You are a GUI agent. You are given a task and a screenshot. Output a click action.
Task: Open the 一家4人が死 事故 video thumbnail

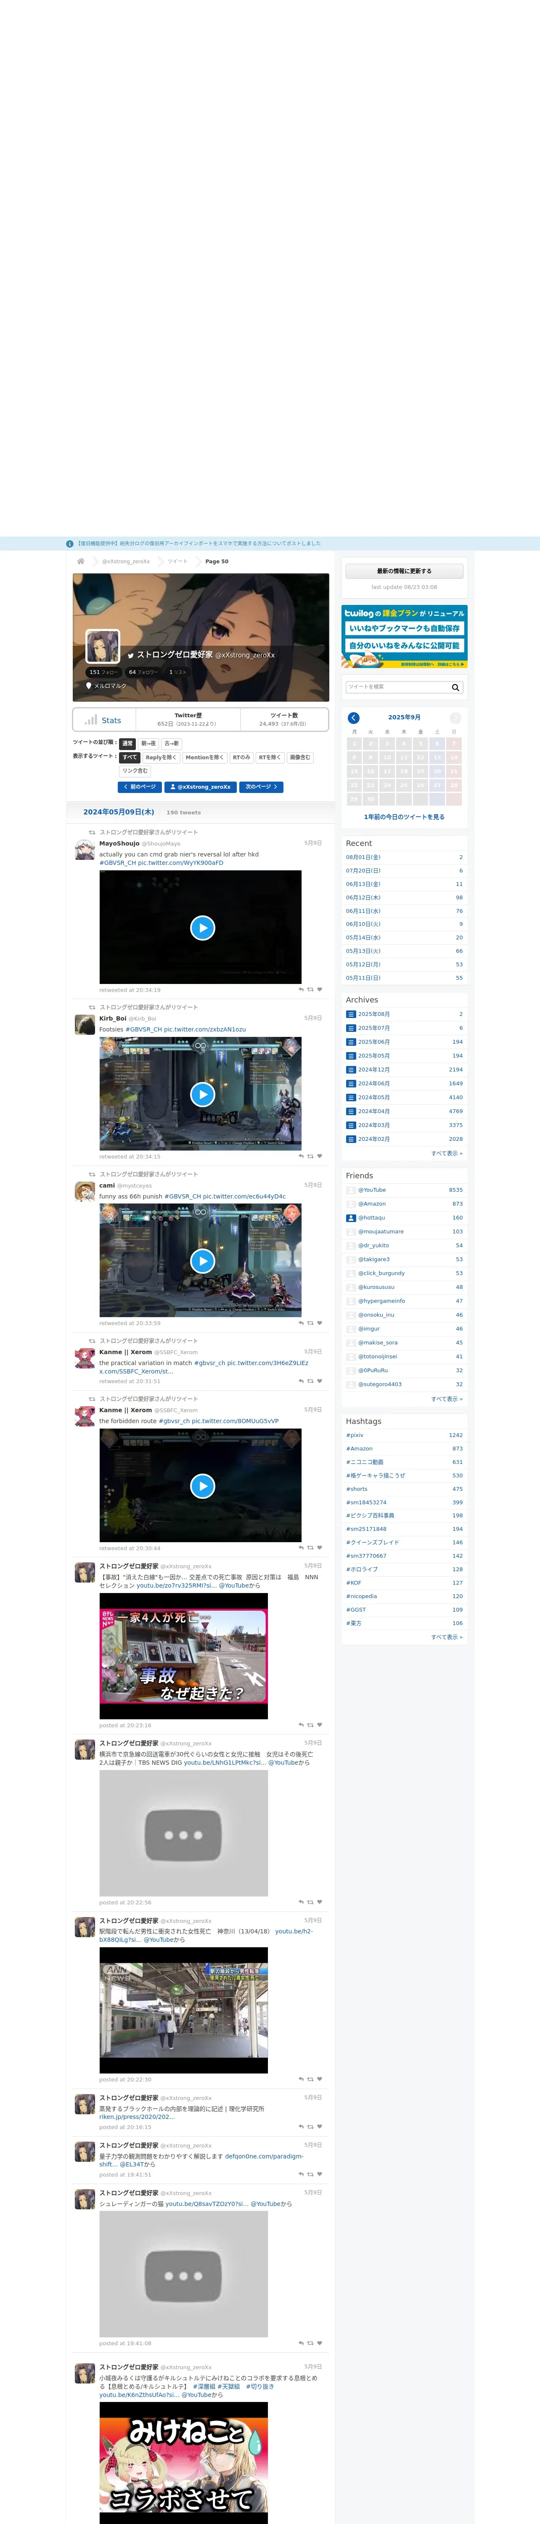[183, 1656]
